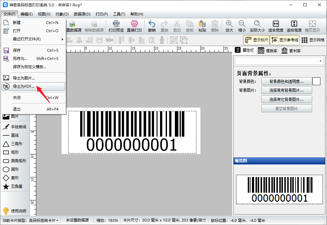This screenshot has width=327, height=225.
Task: Open the usage instructions (使用说明) lightbulb
Action: (x=15, y=211)
